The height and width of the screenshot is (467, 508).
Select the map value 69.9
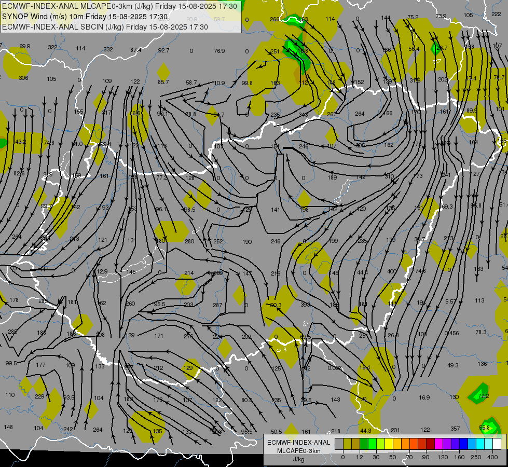click(x=24, y=46)
